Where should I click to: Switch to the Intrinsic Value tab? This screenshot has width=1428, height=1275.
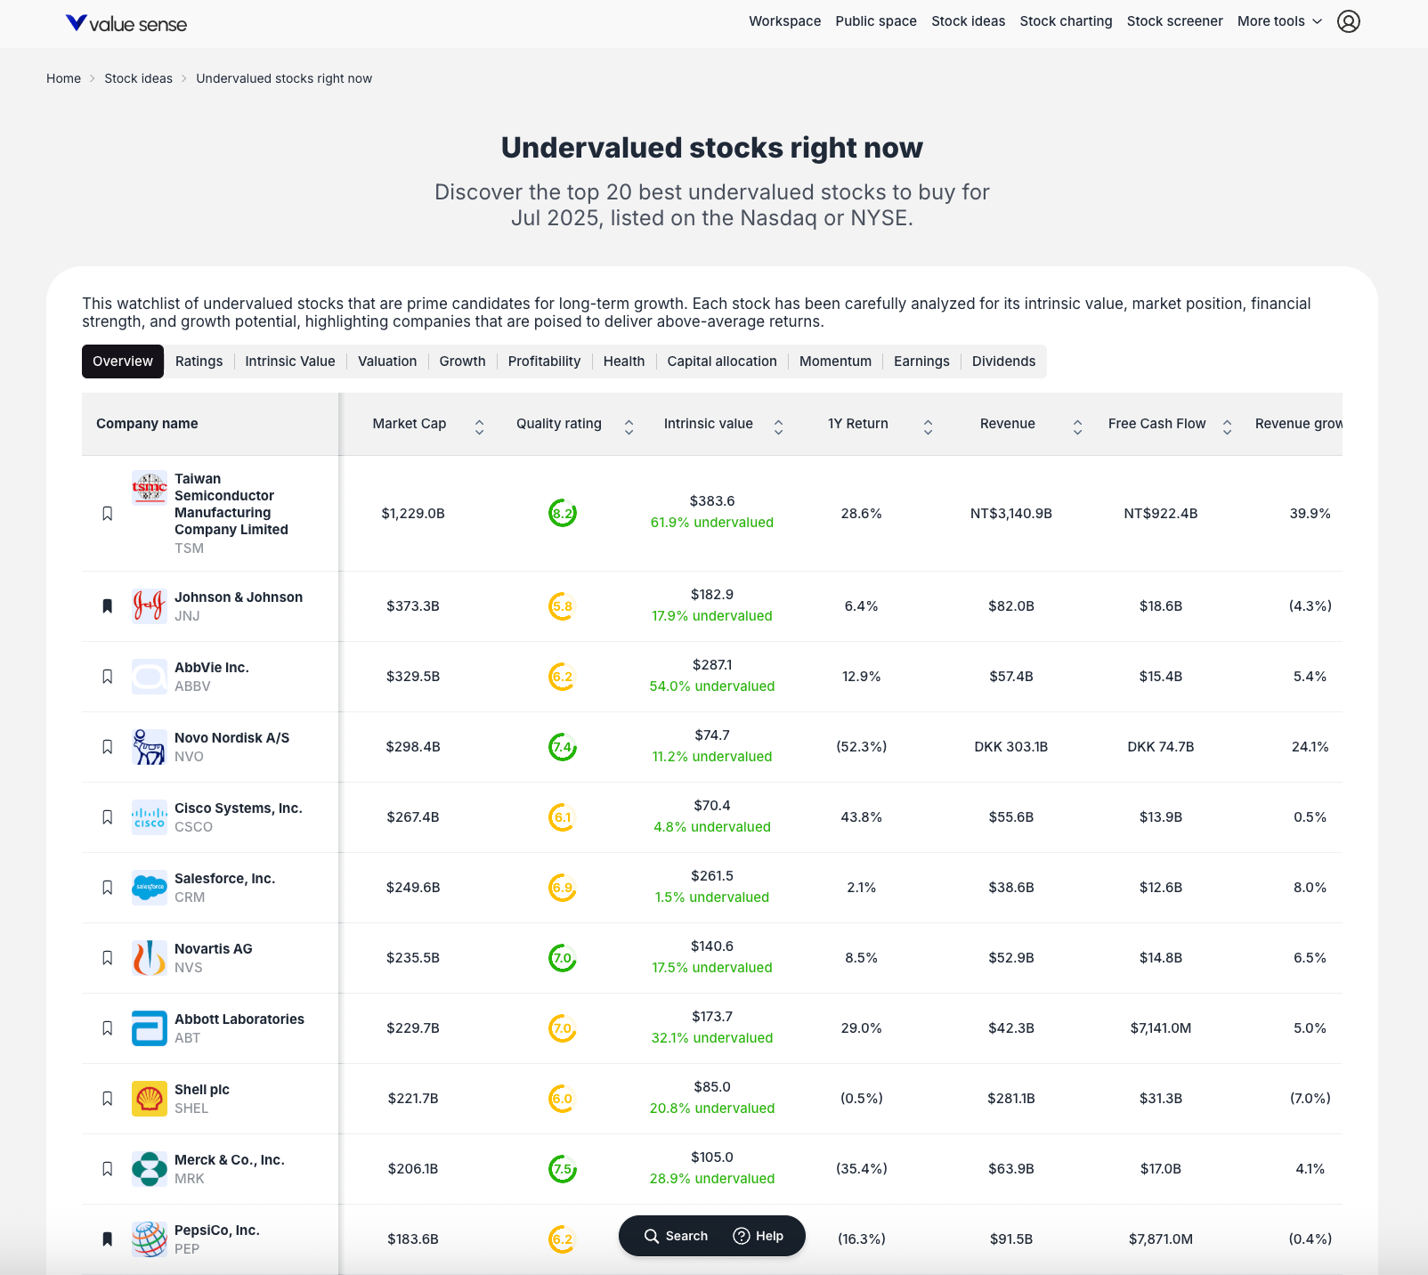pos(290,361)
